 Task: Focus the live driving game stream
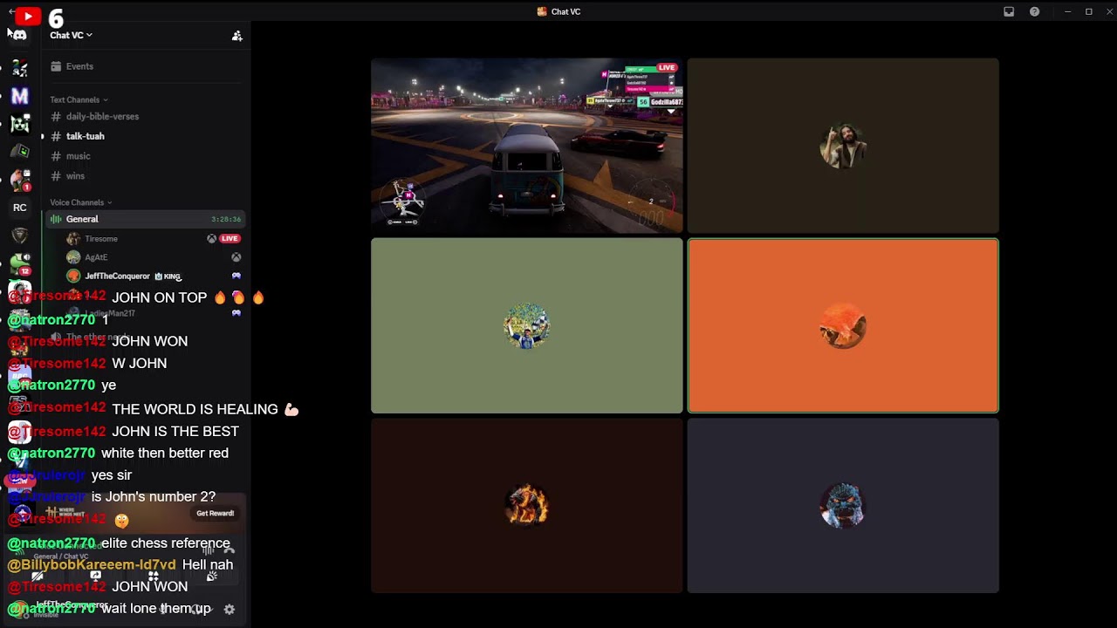[527, 146]
